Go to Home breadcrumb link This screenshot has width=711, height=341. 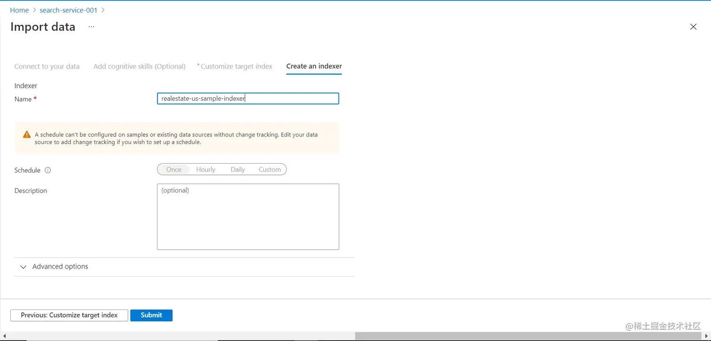click(x=19, y=10)
